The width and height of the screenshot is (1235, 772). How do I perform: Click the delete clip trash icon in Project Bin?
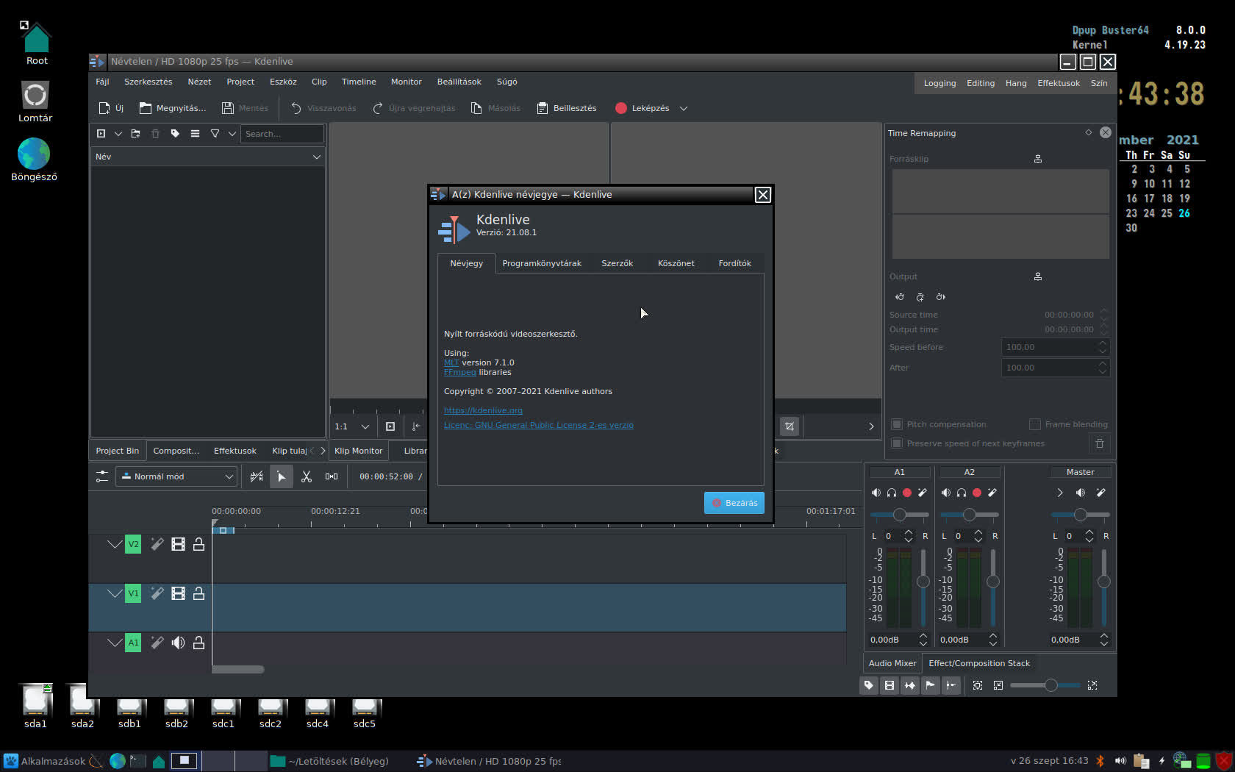[155, 134]
